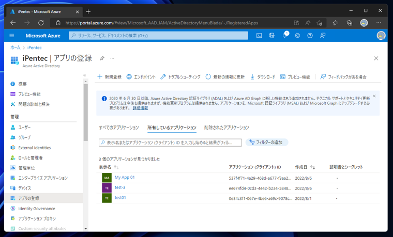The height and width of the screenshot is (237, 393).
Task: Open the help question mark icon
Action: click(310, 36)
